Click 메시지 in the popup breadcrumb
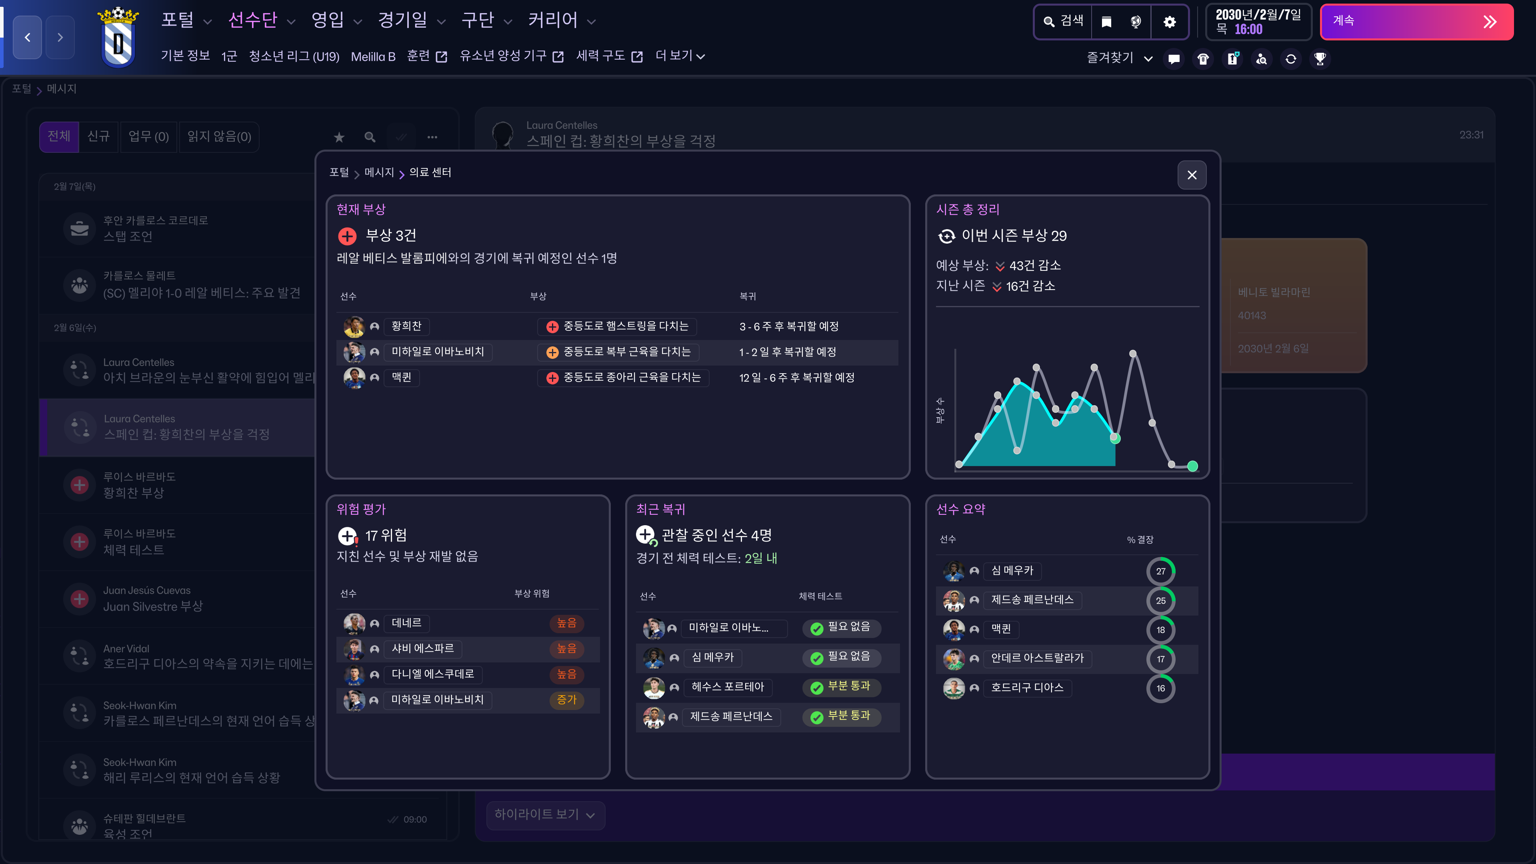Image resolution: width=1536 pixels, height=864 pixels. pos(379,172)
